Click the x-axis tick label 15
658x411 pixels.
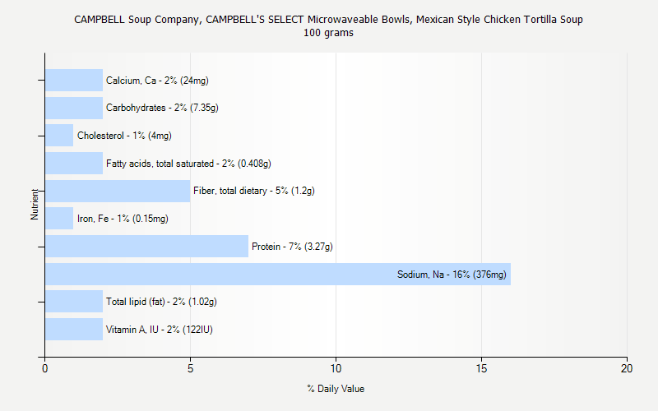[x=481, y=369]
